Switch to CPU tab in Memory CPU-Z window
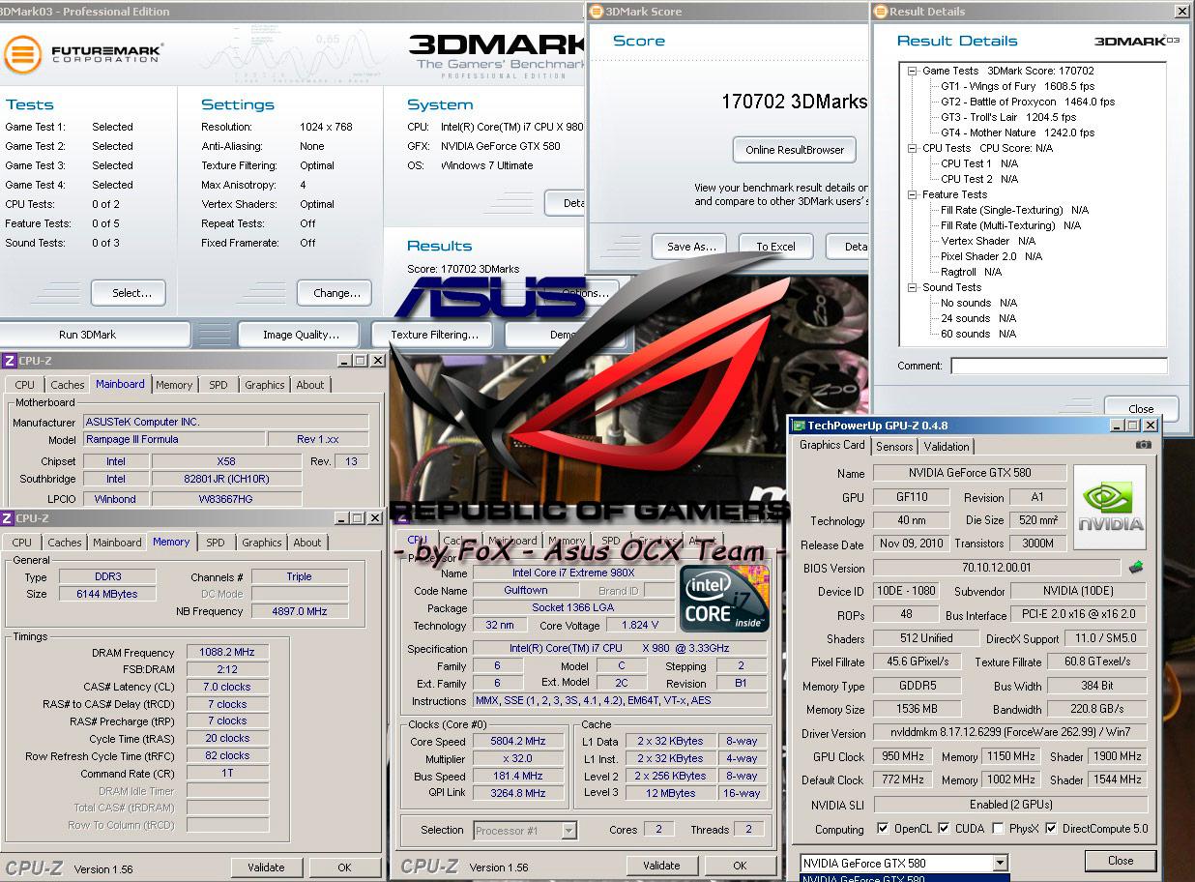1195x882 pixels. 22,543
